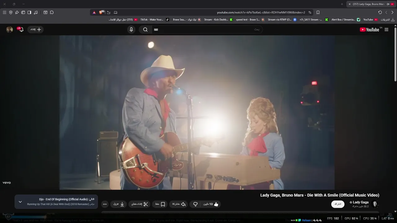Open the speed test - Brave S... bookmark
397x223 pixels.
[250, 20]
